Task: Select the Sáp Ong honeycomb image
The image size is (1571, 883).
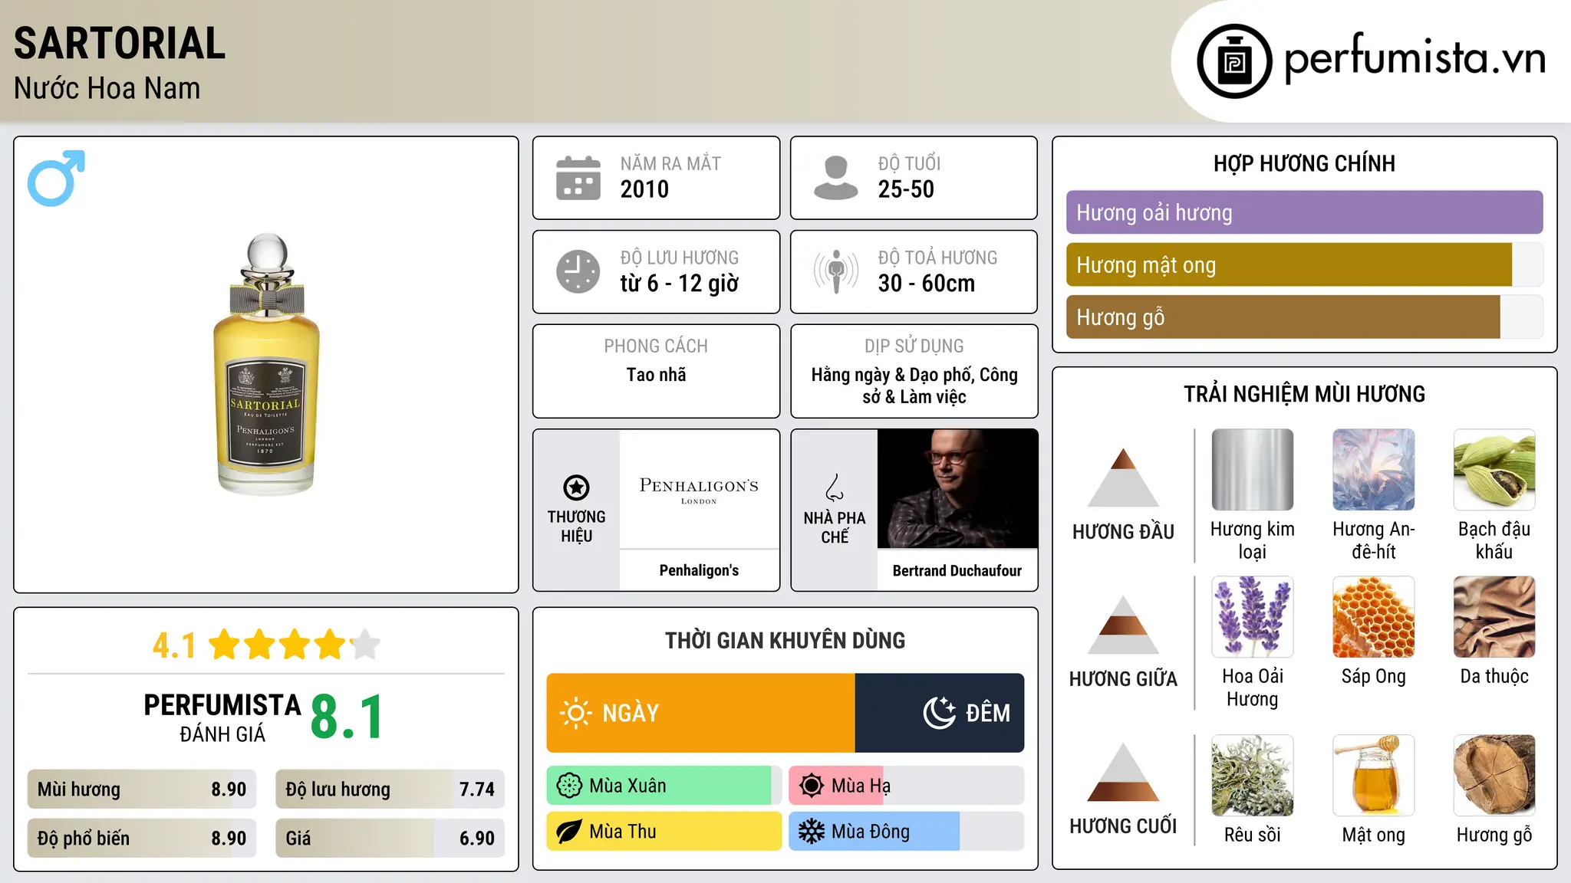Action: (x=1373, y=616)
